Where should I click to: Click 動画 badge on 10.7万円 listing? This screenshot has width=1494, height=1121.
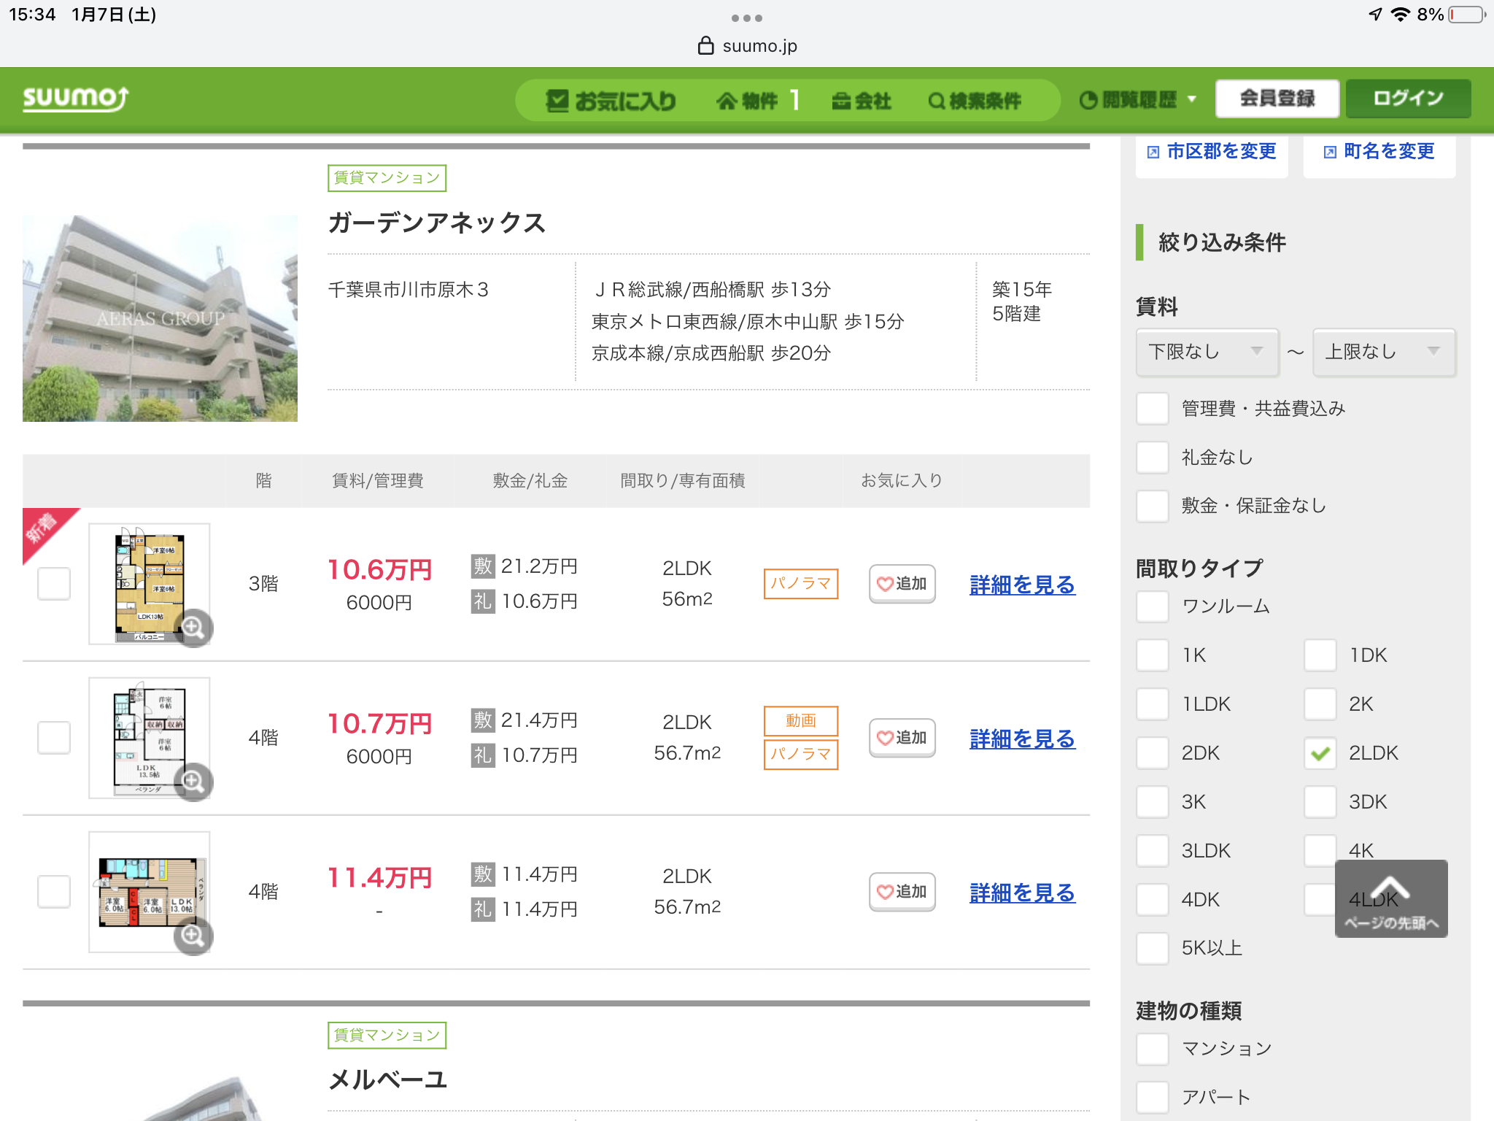click(801, 721)
